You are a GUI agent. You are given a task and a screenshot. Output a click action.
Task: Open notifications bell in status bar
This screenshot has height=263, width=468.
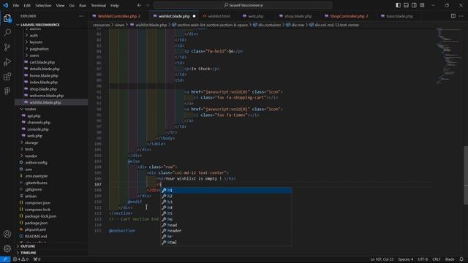coord(461,259)
